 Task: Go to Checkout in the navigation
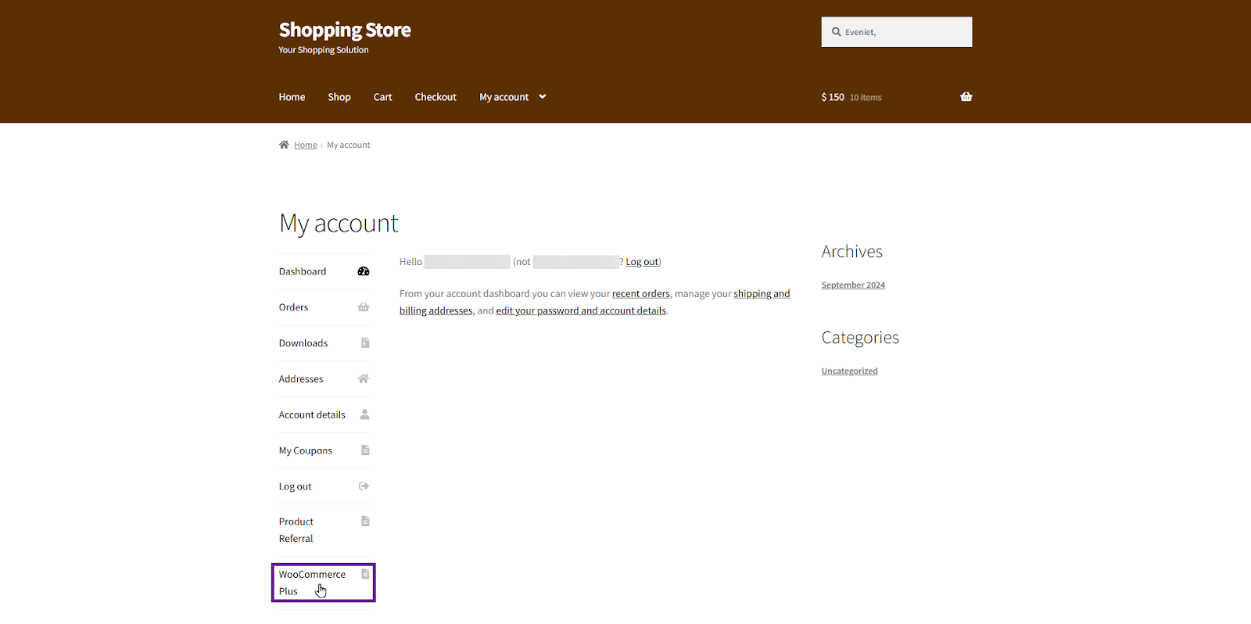pyautogui.click(x=436, y=97)
